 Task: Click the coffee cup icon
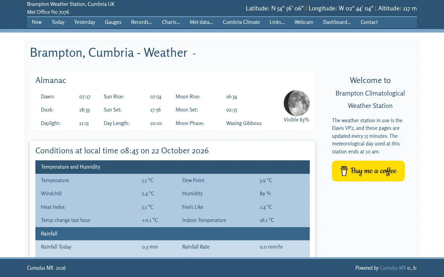click(344, 171)
